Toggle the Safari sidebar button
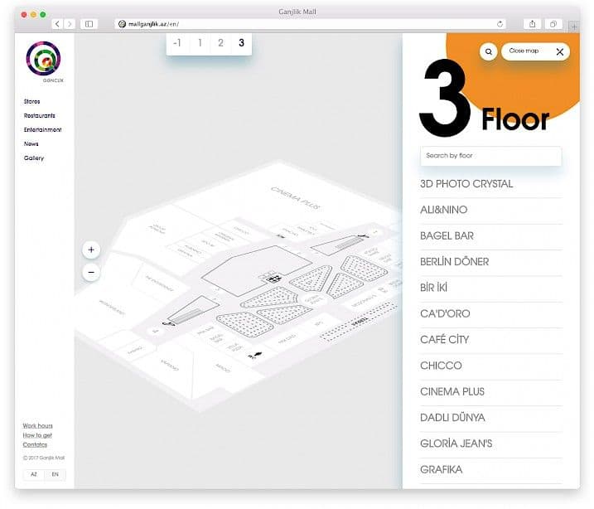 pos(89,24)
